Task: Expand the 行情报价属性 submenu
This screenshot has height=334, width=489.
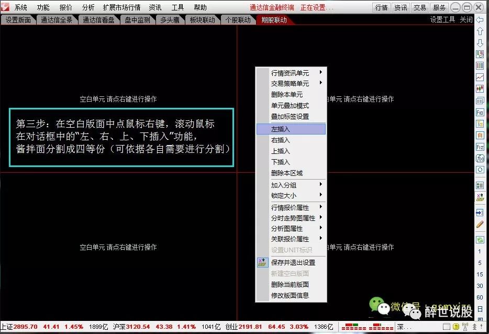Action: click(x=291, y=207)
